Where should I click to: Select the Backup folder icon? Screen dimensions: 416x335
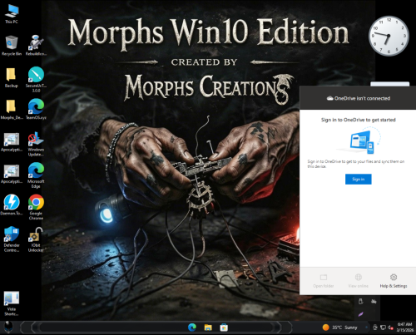[11, 78]
